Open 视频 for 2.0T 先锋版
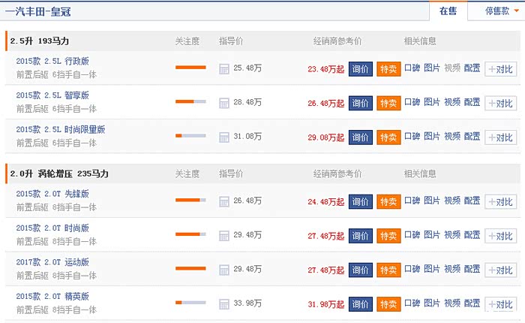Screen dimensions: 525x323 452,201
